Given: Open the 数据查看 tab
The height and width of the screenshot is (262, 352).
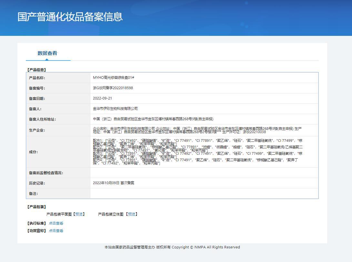Looking at the screenshot, I should tap(47, 53).
